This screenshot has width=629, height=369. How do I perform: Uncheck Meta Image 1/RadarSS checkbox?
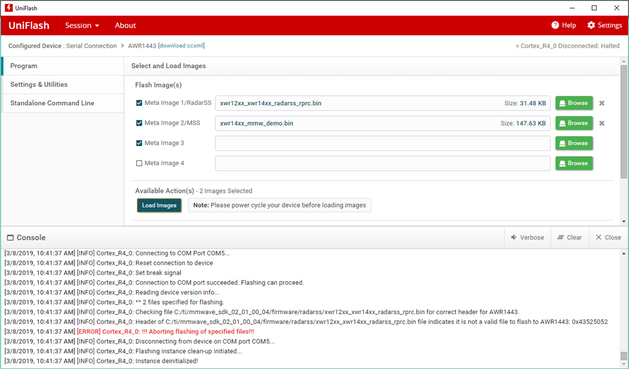pyautogui.click(x=139, y=103)
